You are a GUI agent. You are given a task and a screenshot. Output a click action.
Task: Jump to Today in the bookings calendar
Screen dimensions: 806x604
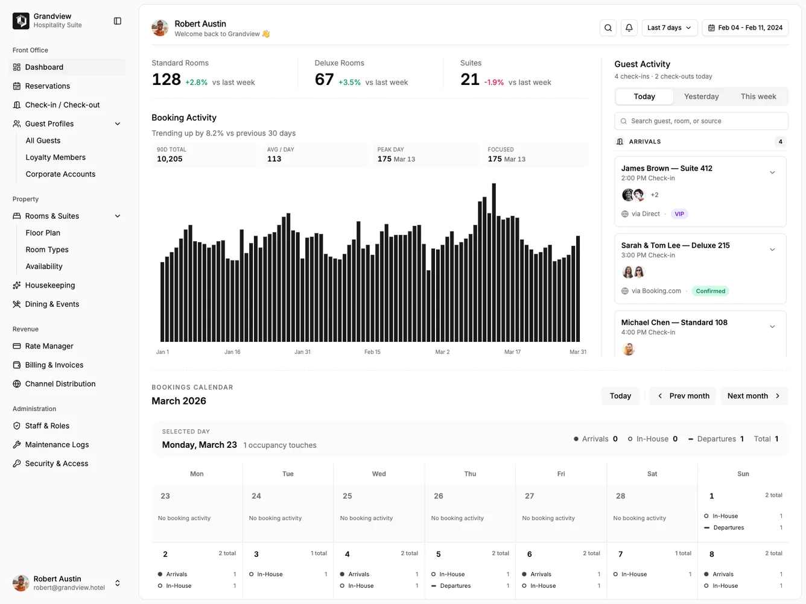(x=620, y=395)
